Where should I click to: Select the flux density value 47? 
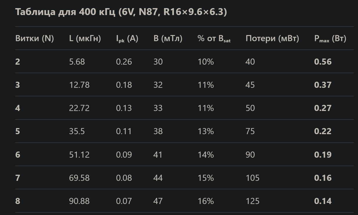(x=158, y=201)
